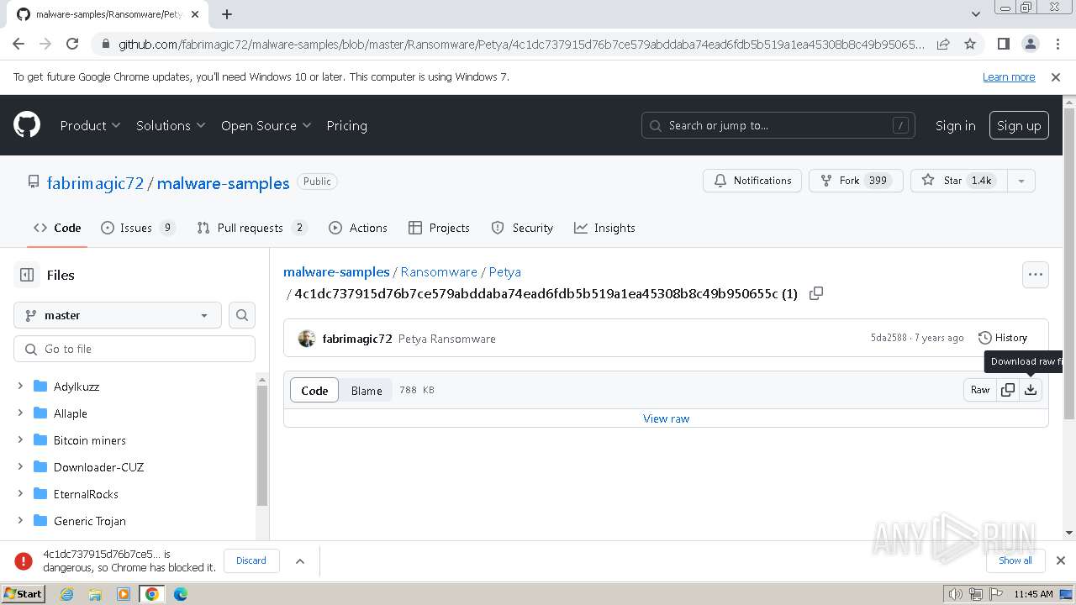The height and width of the screenshot is (605, 1076).
Task: Open the Insights tab
Action: (604, 228)
